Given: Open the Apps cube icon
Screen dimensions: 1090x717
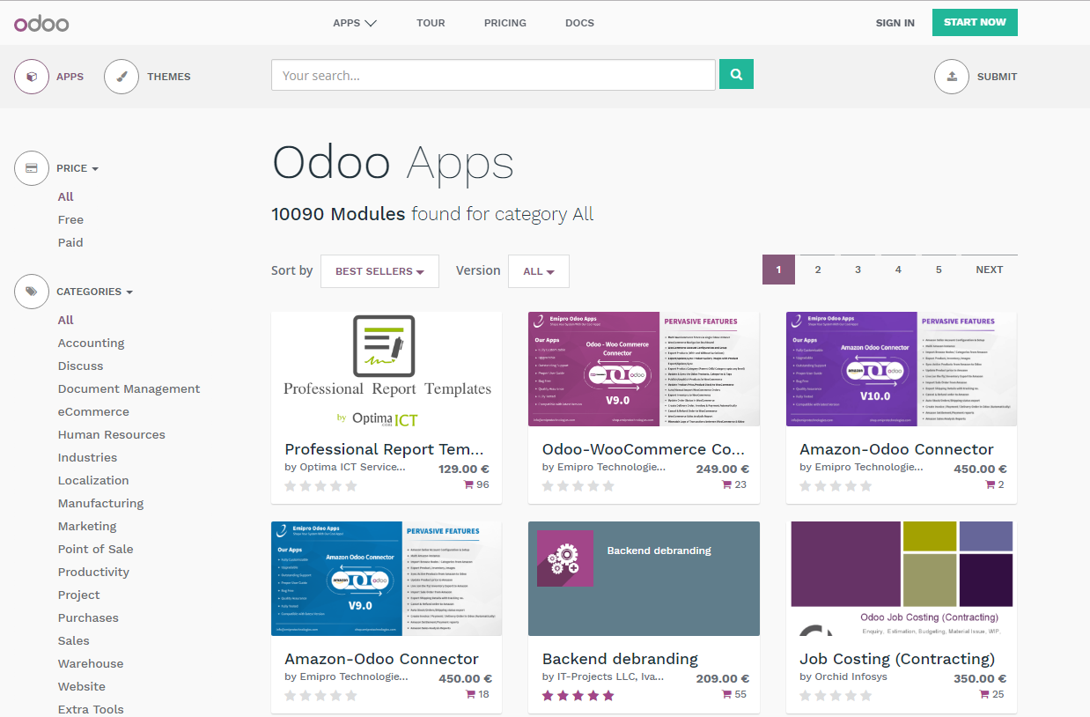Looking at the screenshot, I should (32, 77).
